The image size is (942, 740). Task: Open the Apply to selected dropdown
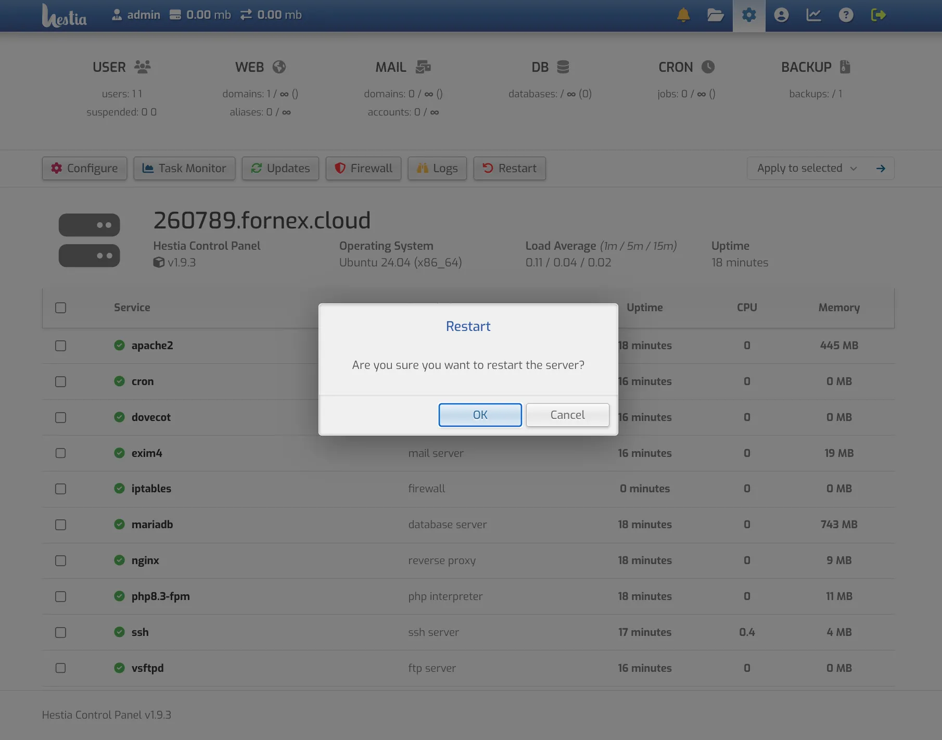807,168
